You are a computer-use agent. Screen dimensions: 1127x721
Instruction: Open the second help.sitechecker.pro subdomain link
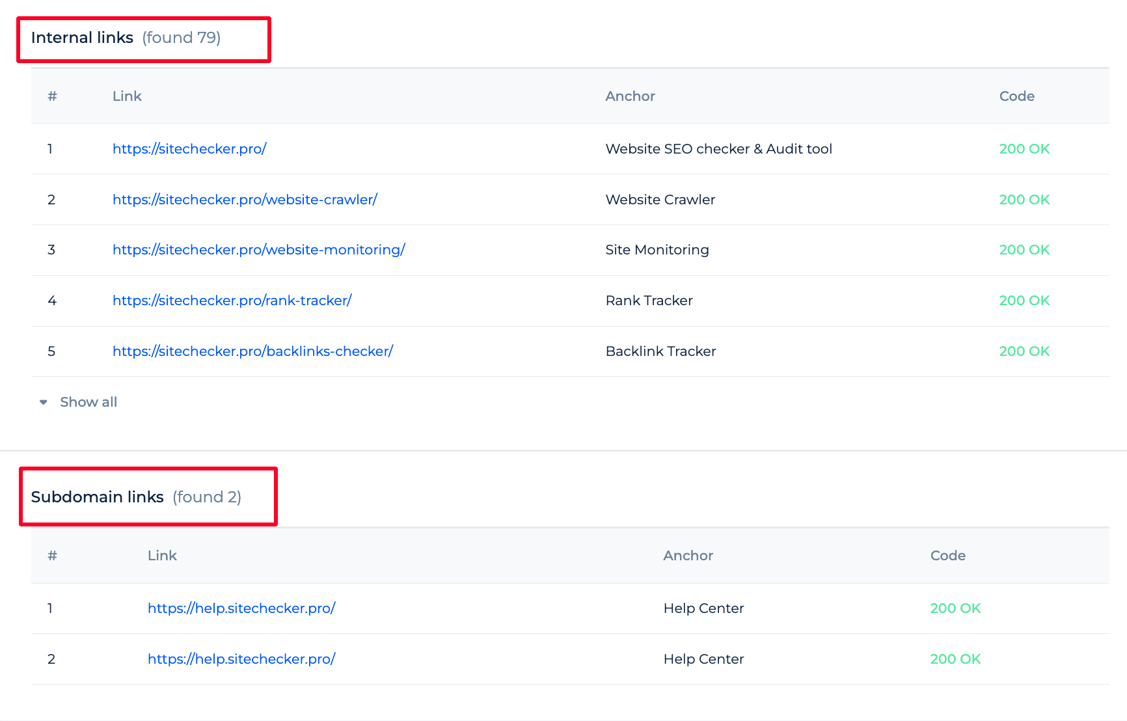pyautogui.click(x=241, y=659)
